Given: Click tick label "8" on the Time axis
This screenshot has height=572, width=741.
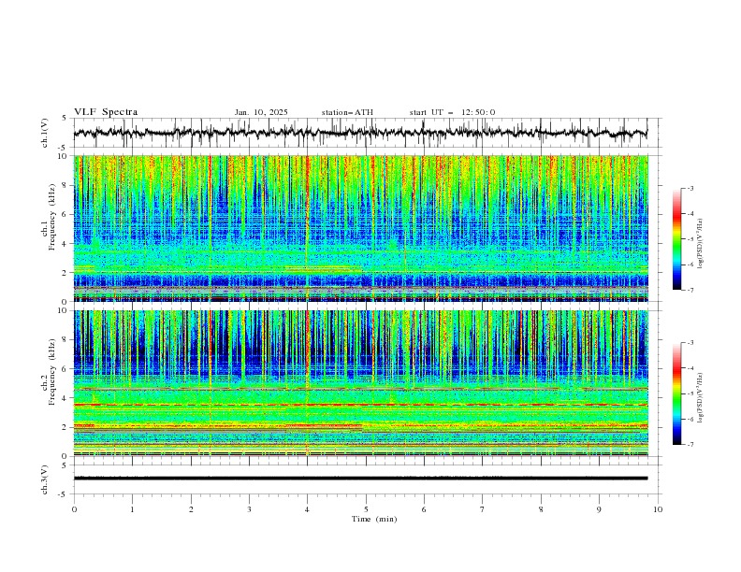Looking at the screenshot, I should coord(541,509).
